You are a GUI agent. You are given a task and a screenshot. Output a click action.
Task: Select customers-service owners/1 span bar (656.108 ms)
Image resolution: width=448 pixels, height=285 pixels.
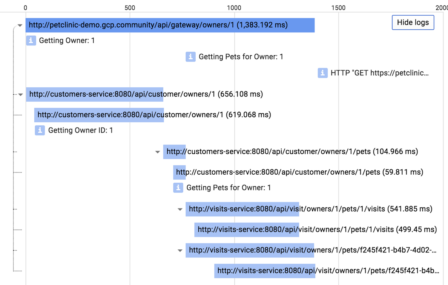click(x=95, y=94)
